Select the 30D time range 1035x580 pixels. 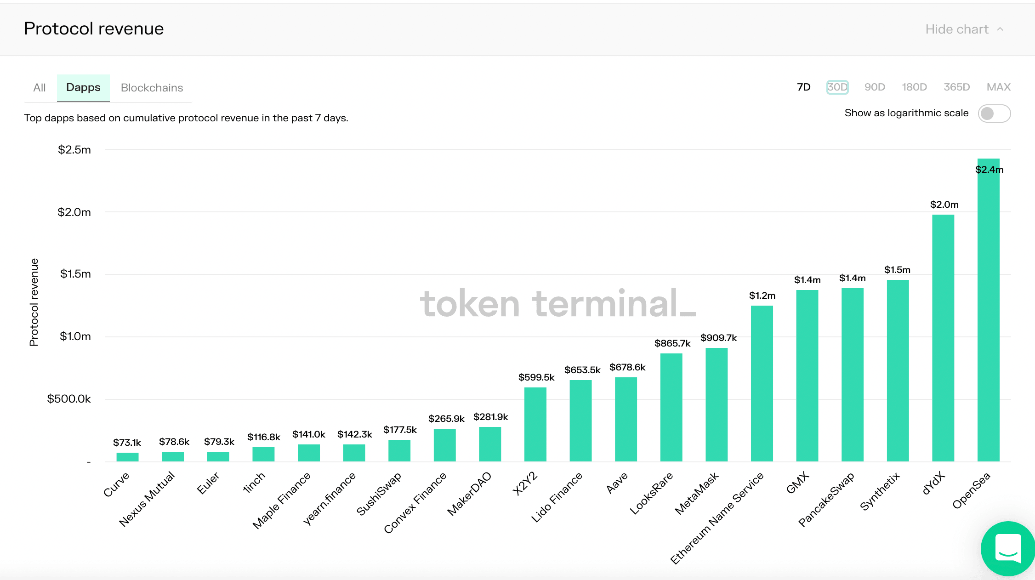(837, 87)
